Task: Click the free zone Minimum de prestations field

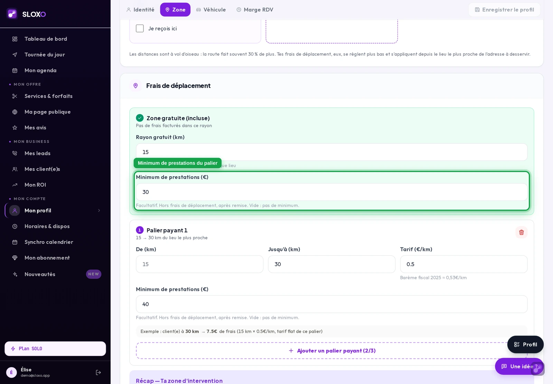Action: [331, 192]
